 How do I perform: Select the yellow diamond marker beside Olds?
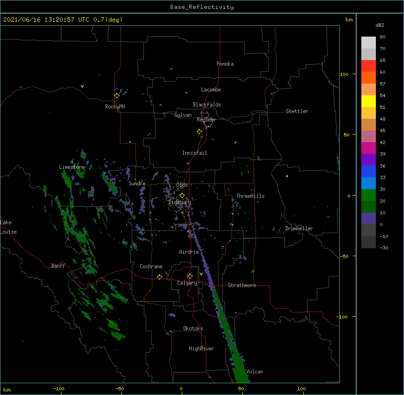point(182,195)
